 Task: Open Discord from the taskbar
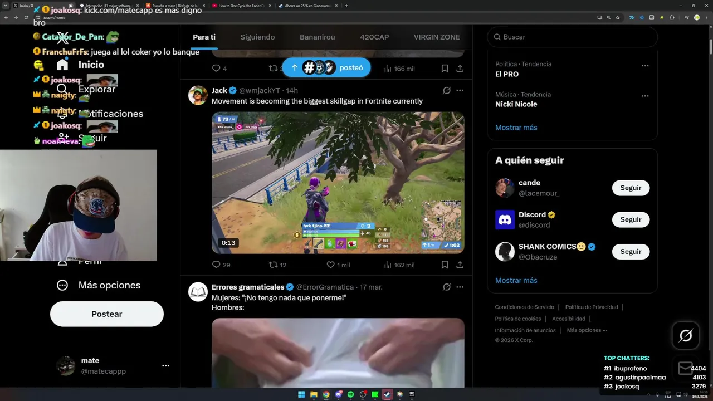[x=338, y=394]
